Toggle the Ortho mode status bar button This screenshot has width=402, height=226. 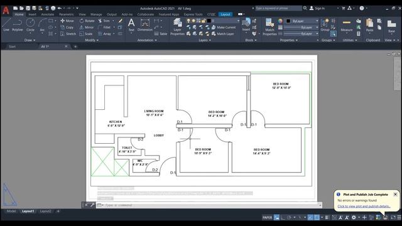(283, 218)
